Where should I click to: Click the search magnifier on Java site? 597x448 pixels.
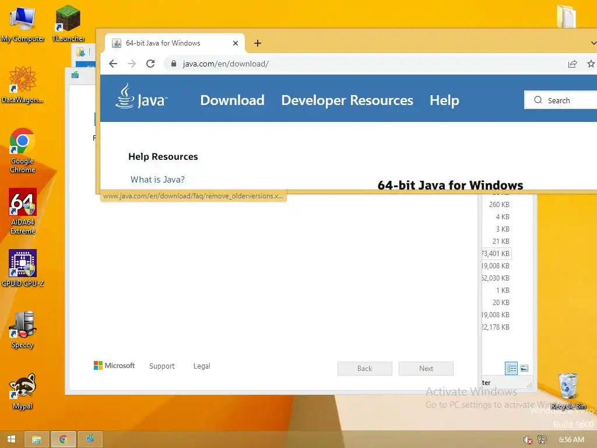point(538,100)
